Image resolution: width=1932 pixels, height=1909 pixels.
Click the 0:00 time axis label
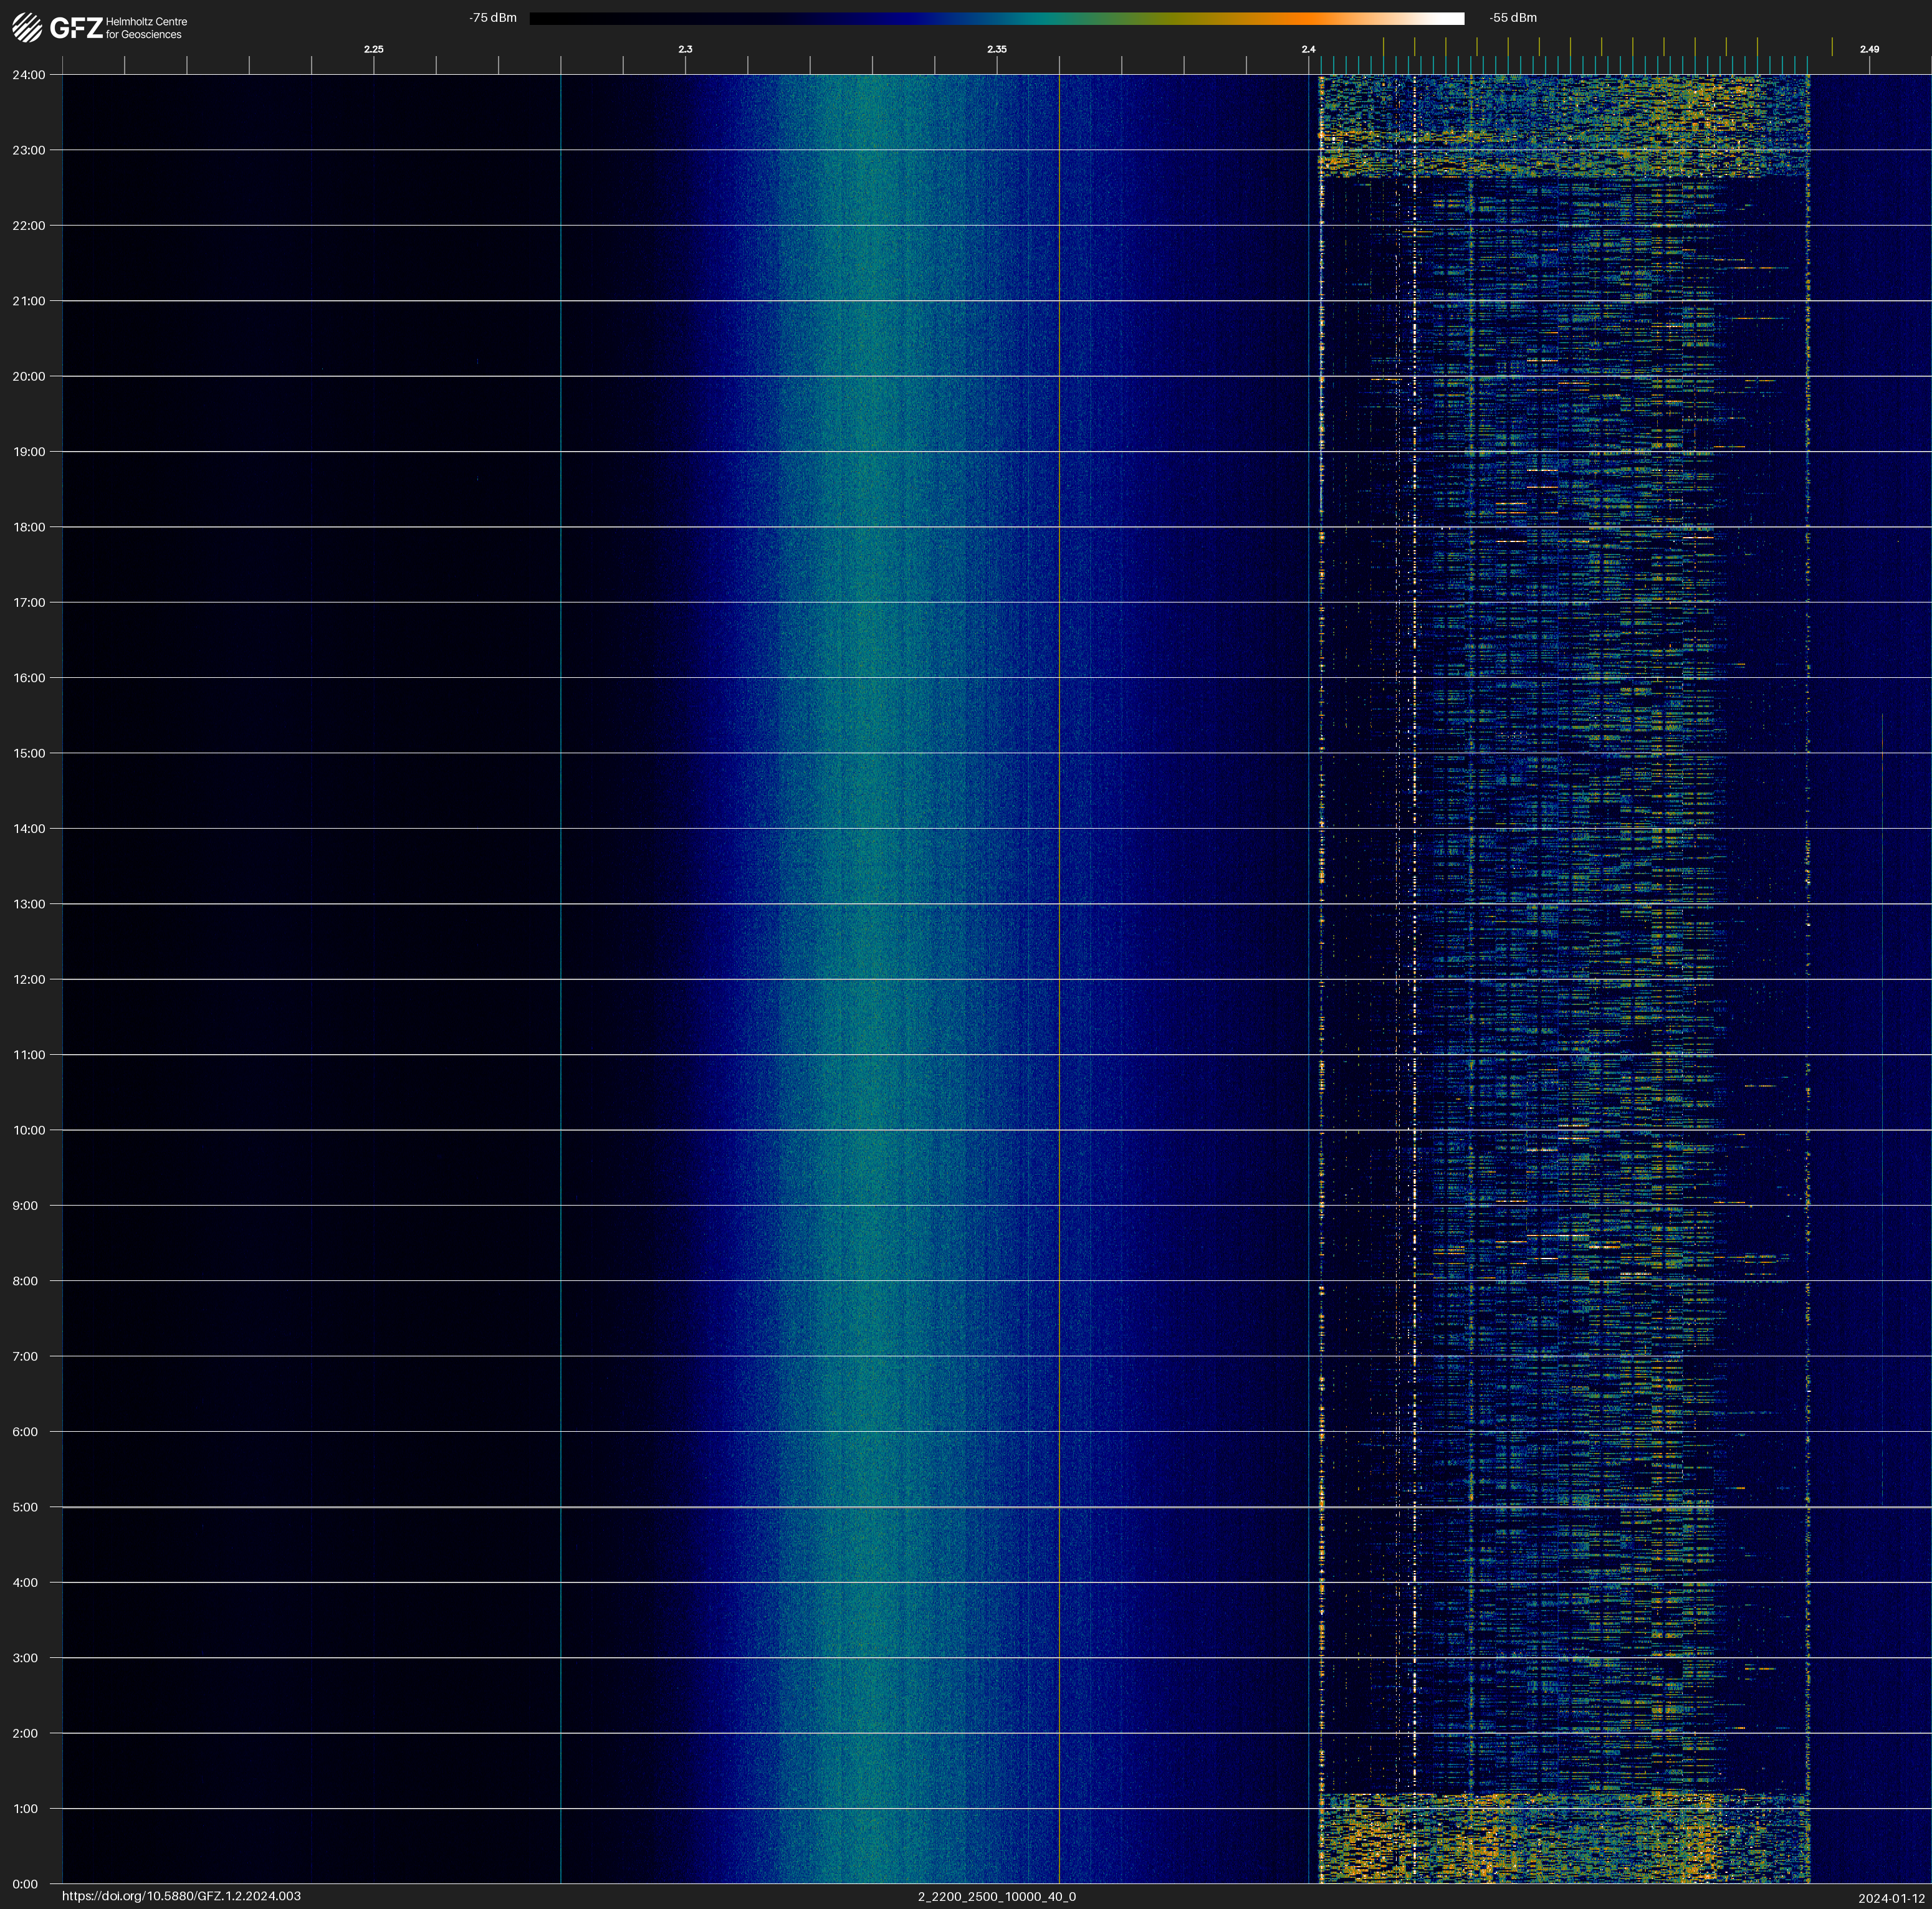pos(25,1884)
